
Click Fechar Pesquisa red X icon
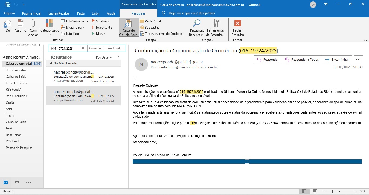click(237, 24)
